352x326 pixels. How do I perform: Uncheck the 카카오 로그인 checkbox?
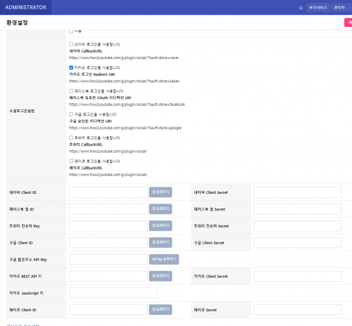coord(71,68)
